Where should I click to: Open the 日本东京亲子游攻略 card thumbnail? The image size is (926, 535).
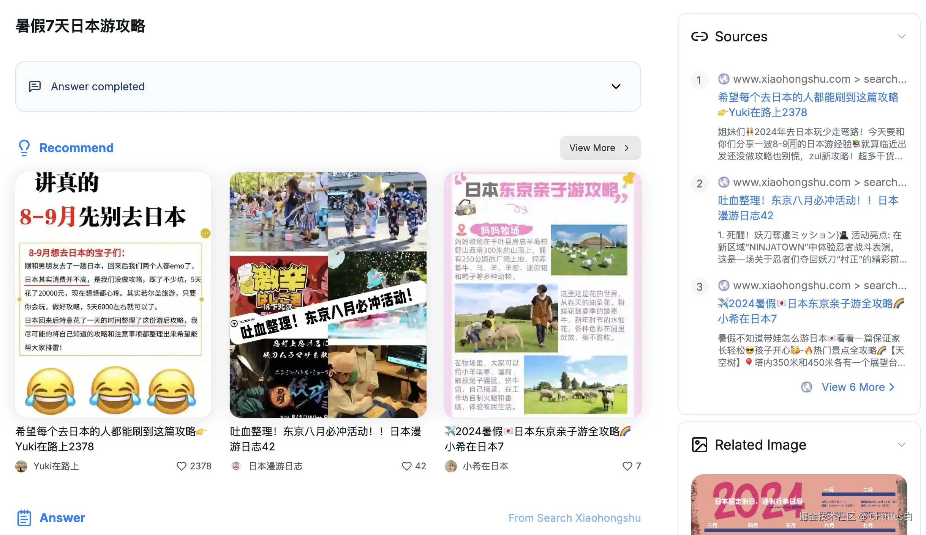(543, 295)
